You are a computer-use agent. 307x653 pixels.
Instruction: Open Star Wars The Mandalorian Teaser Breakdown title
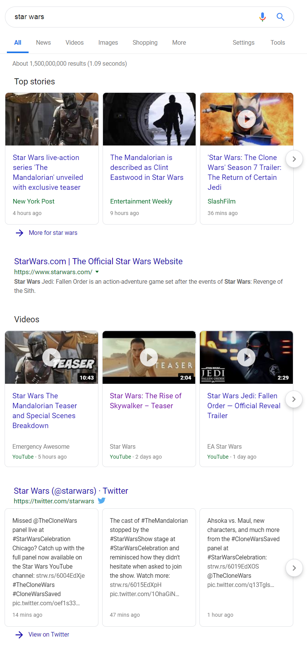point(45,411)
